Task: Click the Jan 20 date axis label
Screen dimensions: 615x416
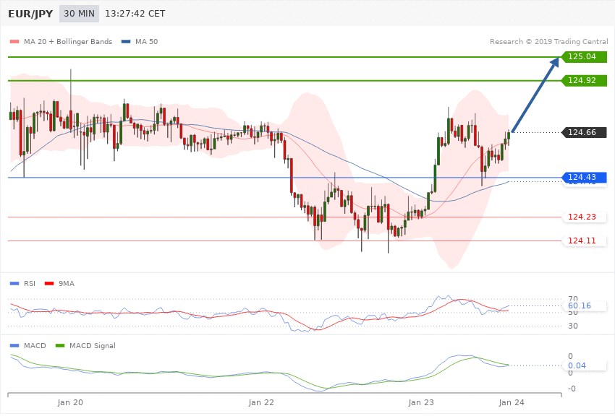Action: pos(70,402)
